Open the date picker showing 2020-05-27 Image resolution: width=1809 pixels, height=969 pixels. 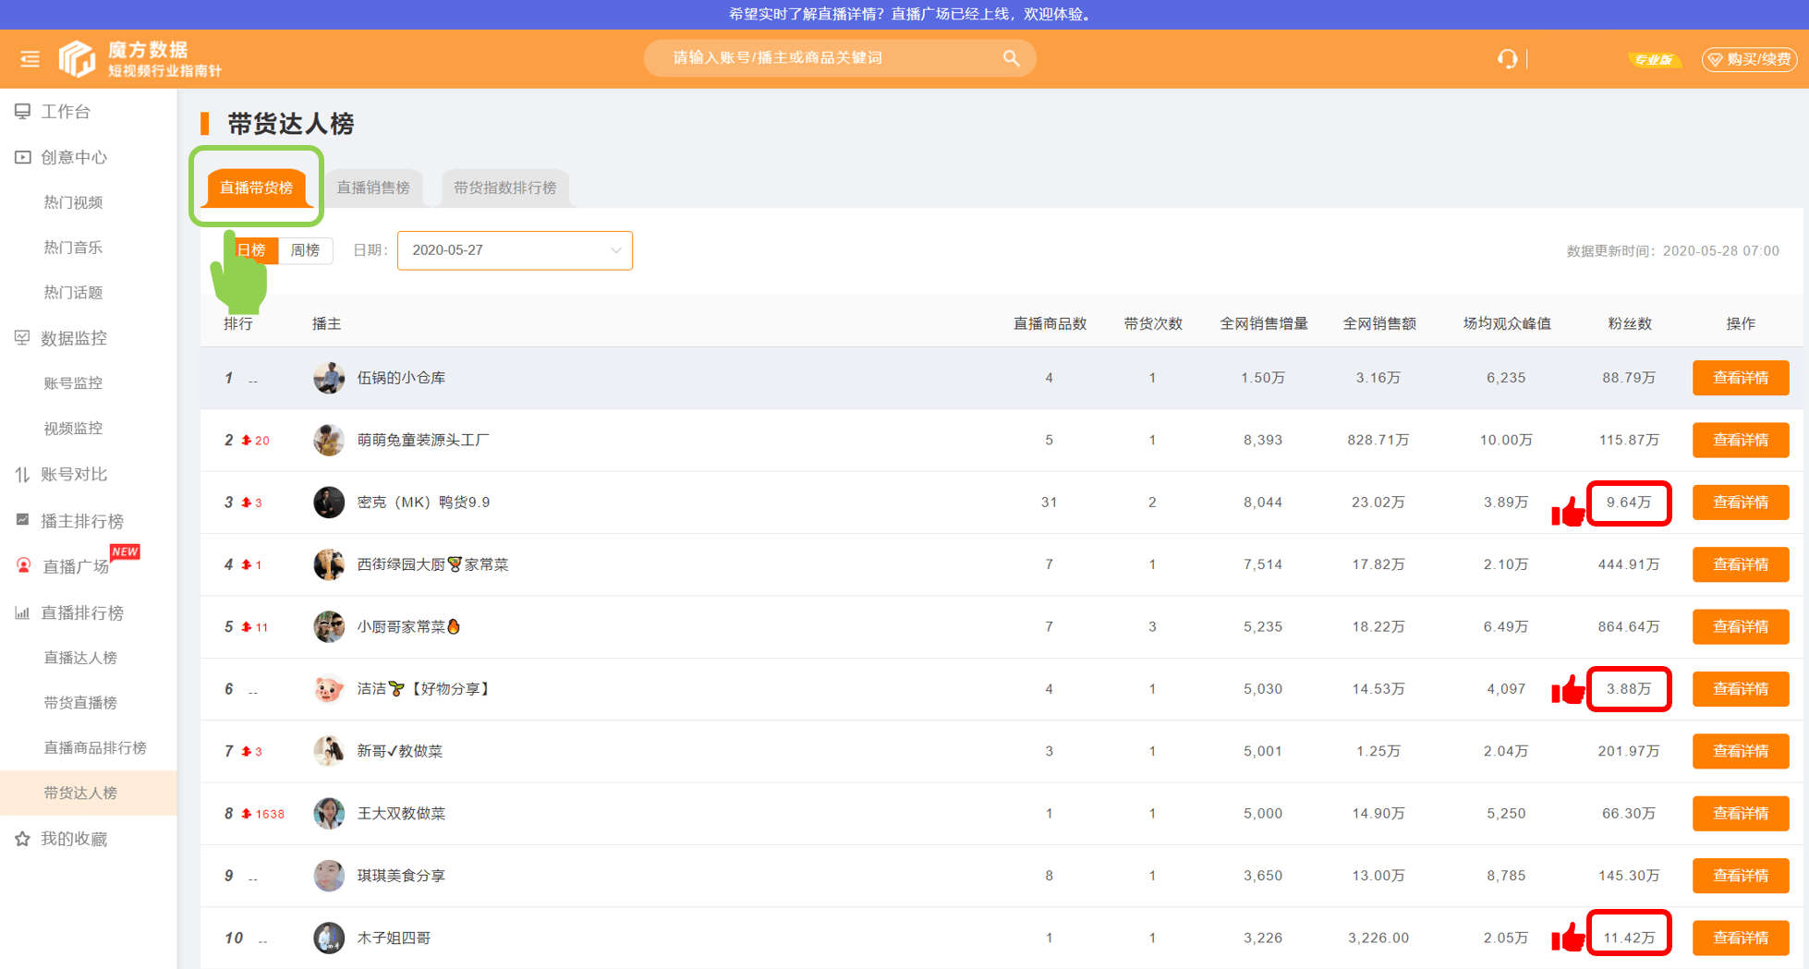(x=515, y=250)
